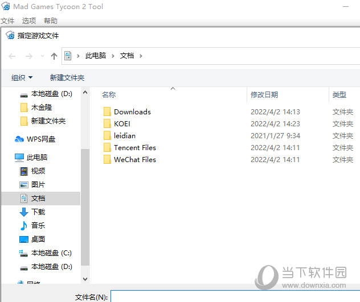Image resolution: width=360 pixels, height=302 pixels.
Task: Click the 音乐 note icon
Action: pyautogui.click(x=24, y=226)
